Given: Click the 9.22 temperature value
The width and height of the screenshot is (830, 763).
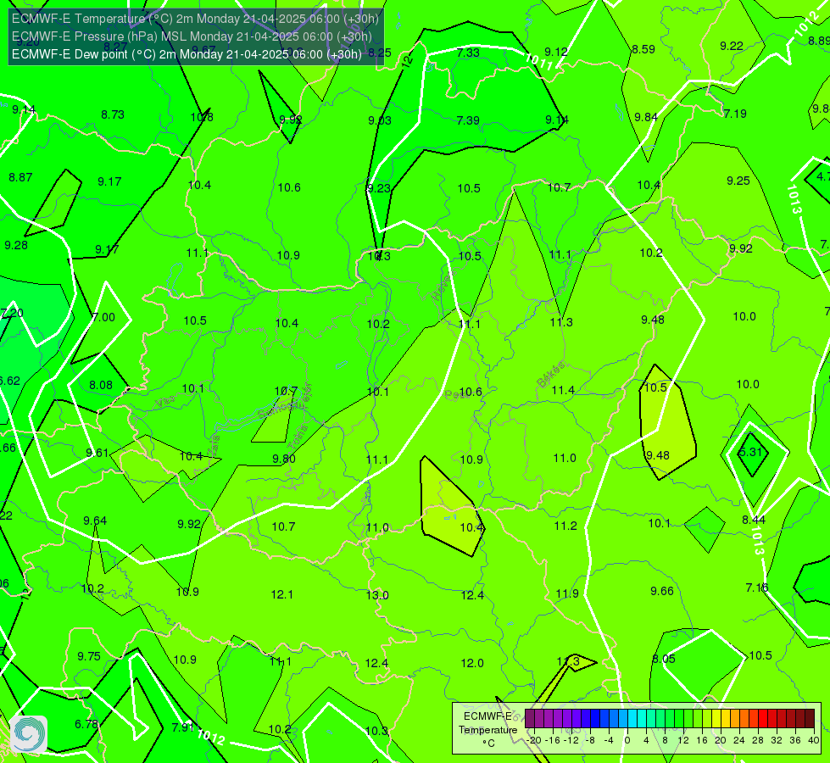Looking at the screenshot, I should tap(732, 46).
